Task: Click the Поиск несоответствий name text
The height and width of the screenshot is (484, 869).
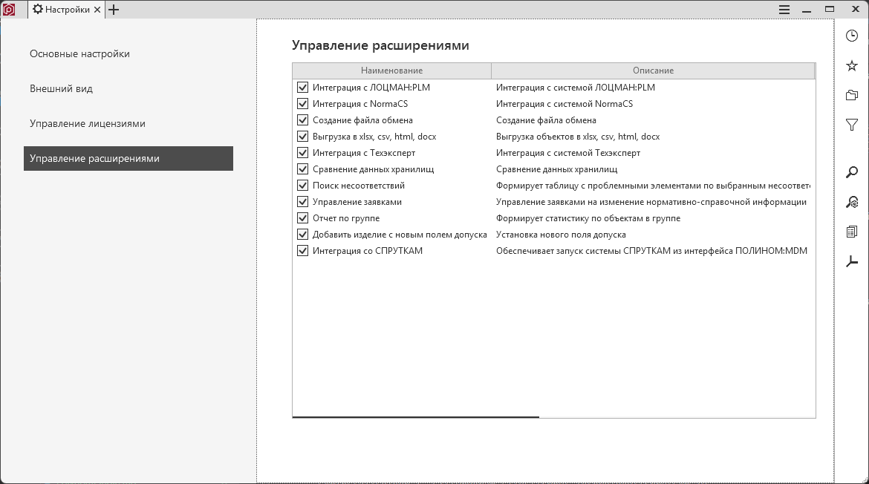Action: point(359,186)
